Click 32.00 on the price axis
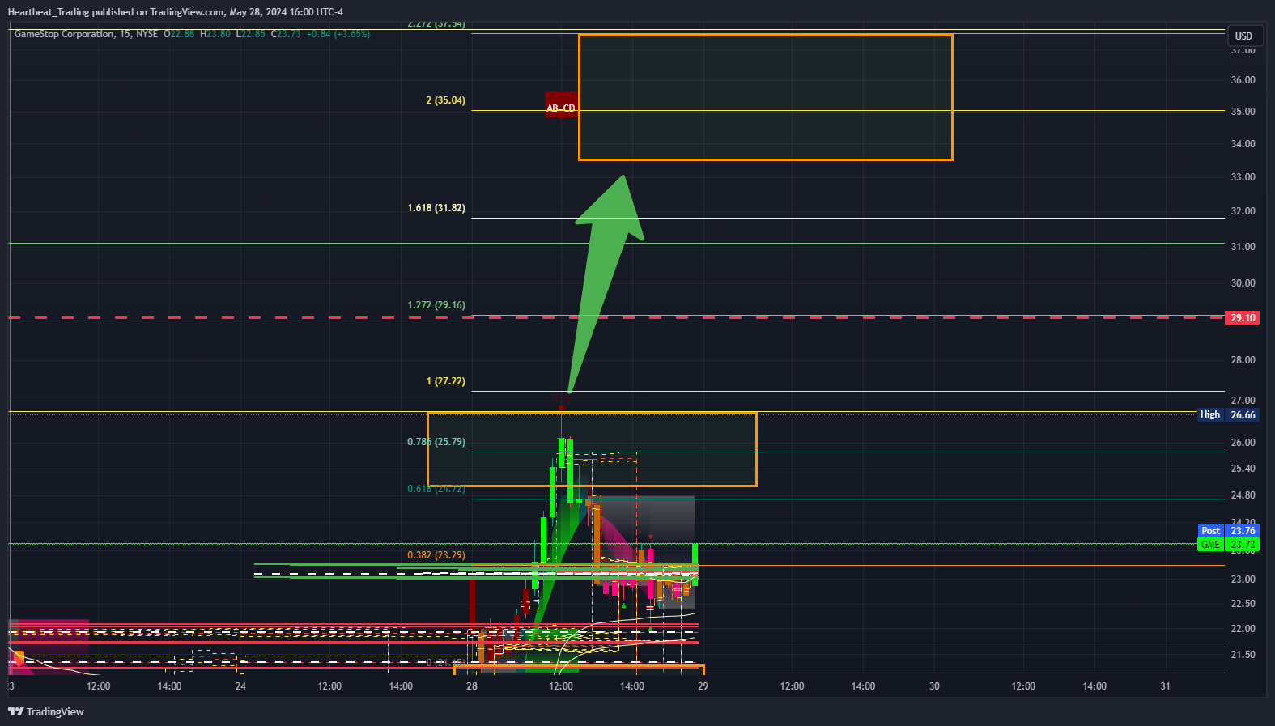This screenshot has height=726, width=1275. pyautogui.click(x=1243, y=211)
